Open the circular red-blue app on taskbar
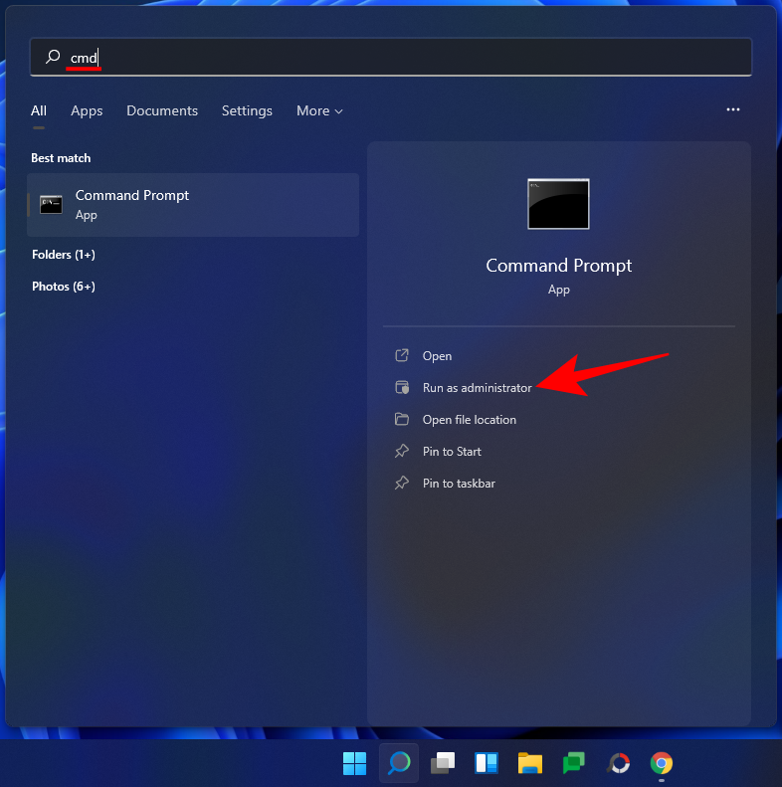This screenshot has width=782, height=787. [618, 763]
